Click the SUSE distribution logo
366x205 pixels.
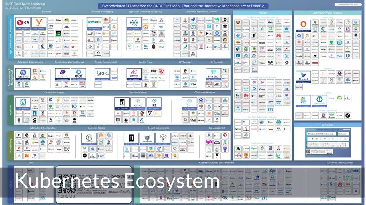pyautogui.click(x=262, y=63)
